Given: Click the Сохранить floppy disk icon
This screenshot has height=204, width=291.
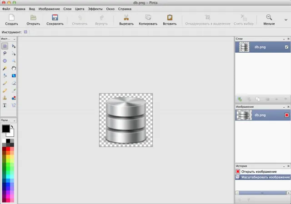Looking at the screenshot, I should click(x=55, y=17).
